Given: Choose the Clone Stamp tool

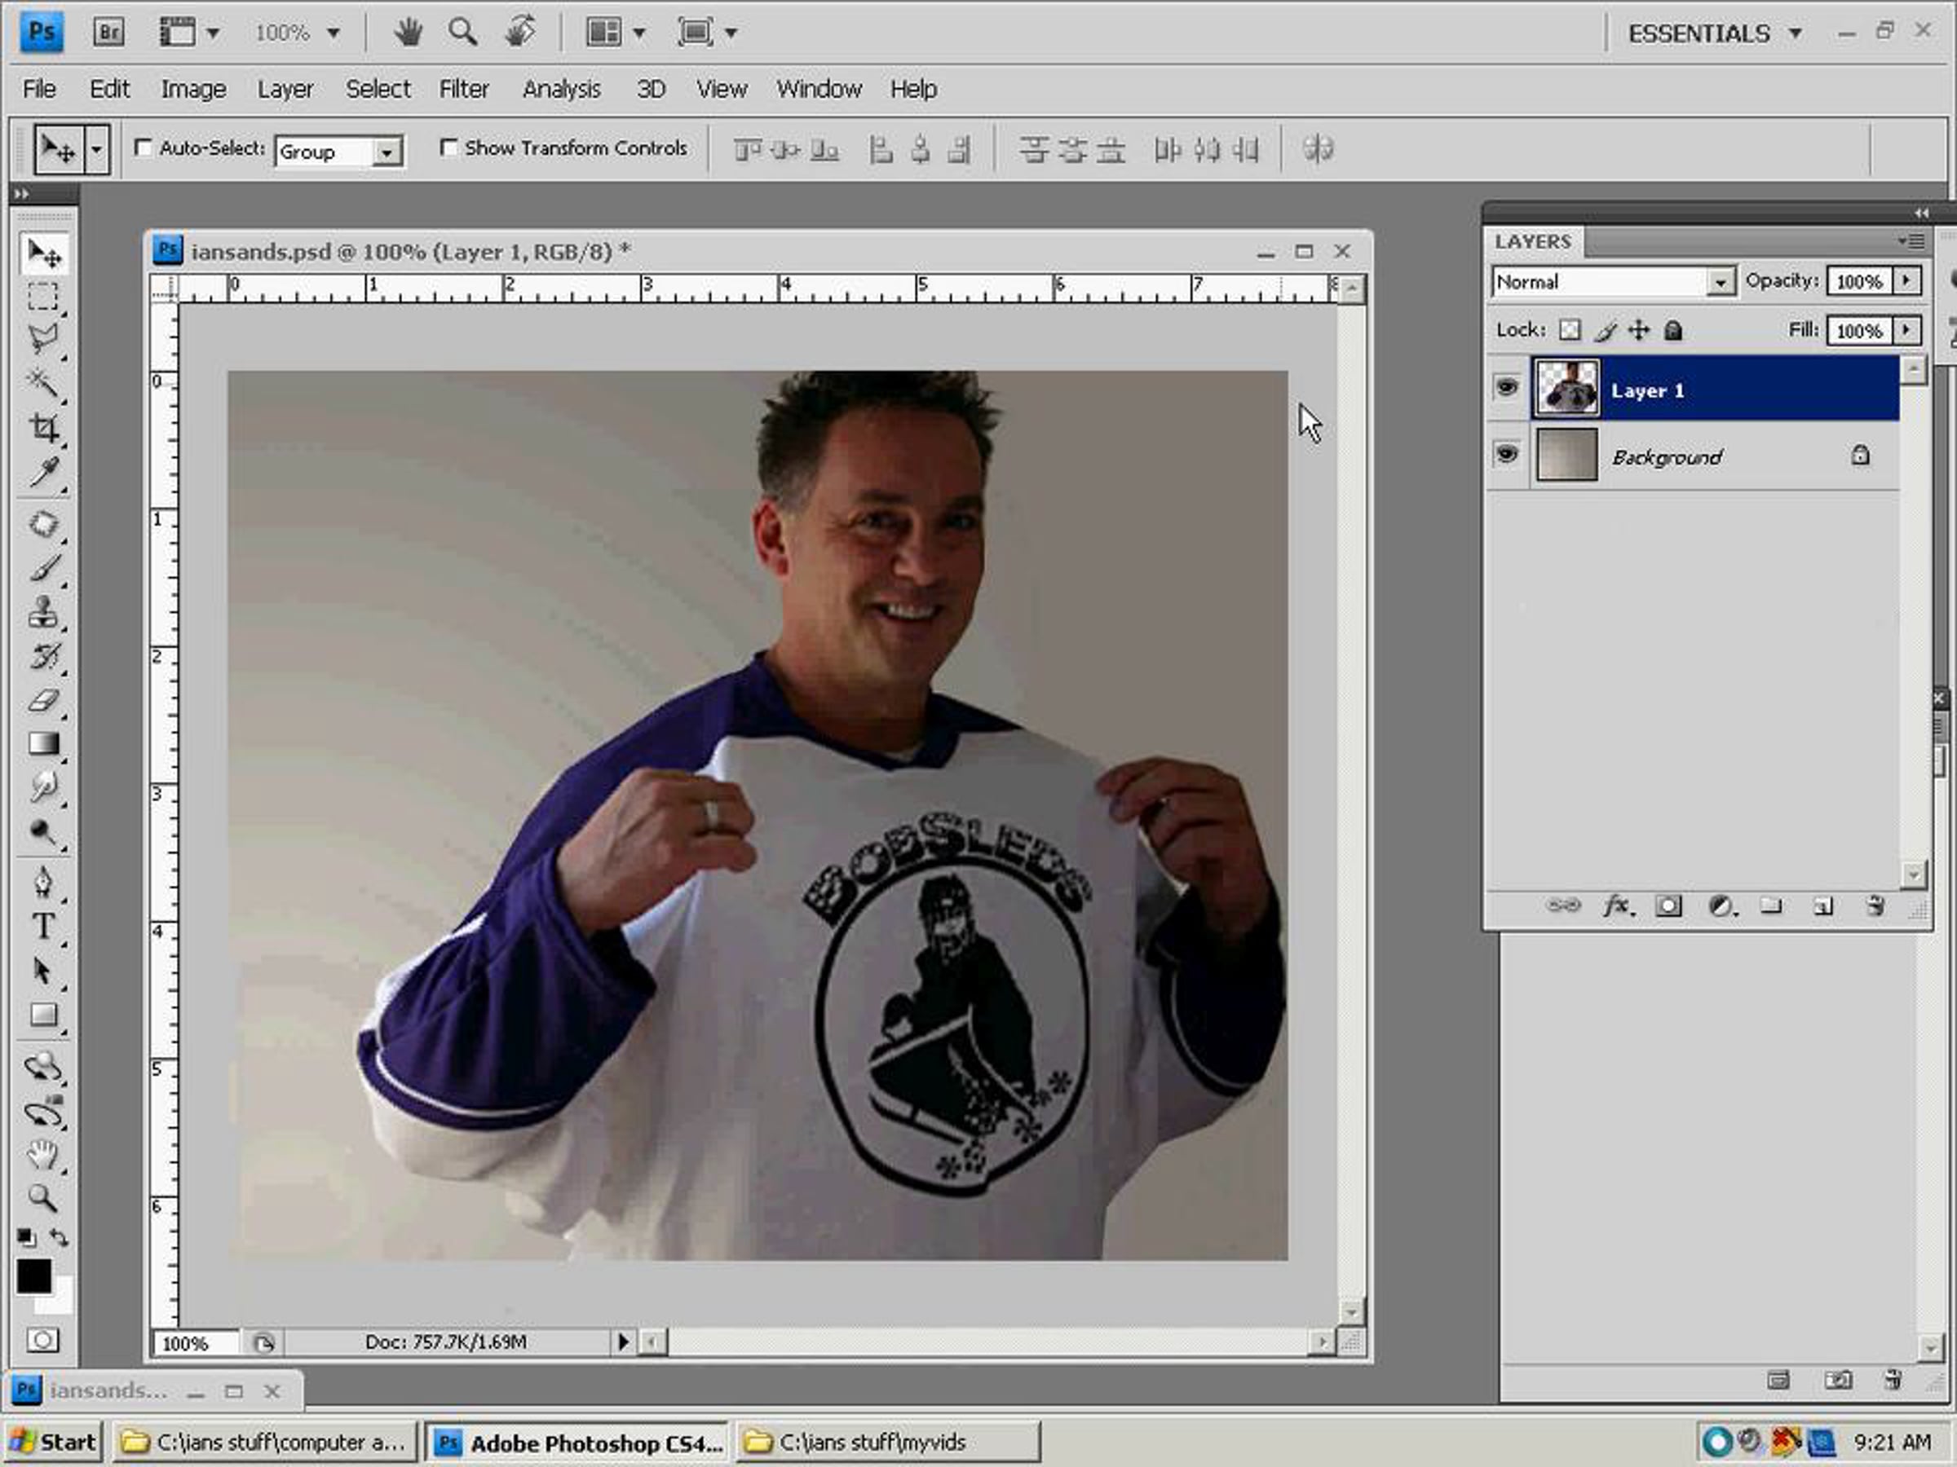Looking at the screenshot, I should pyautogui.click(x=43, y=612).
